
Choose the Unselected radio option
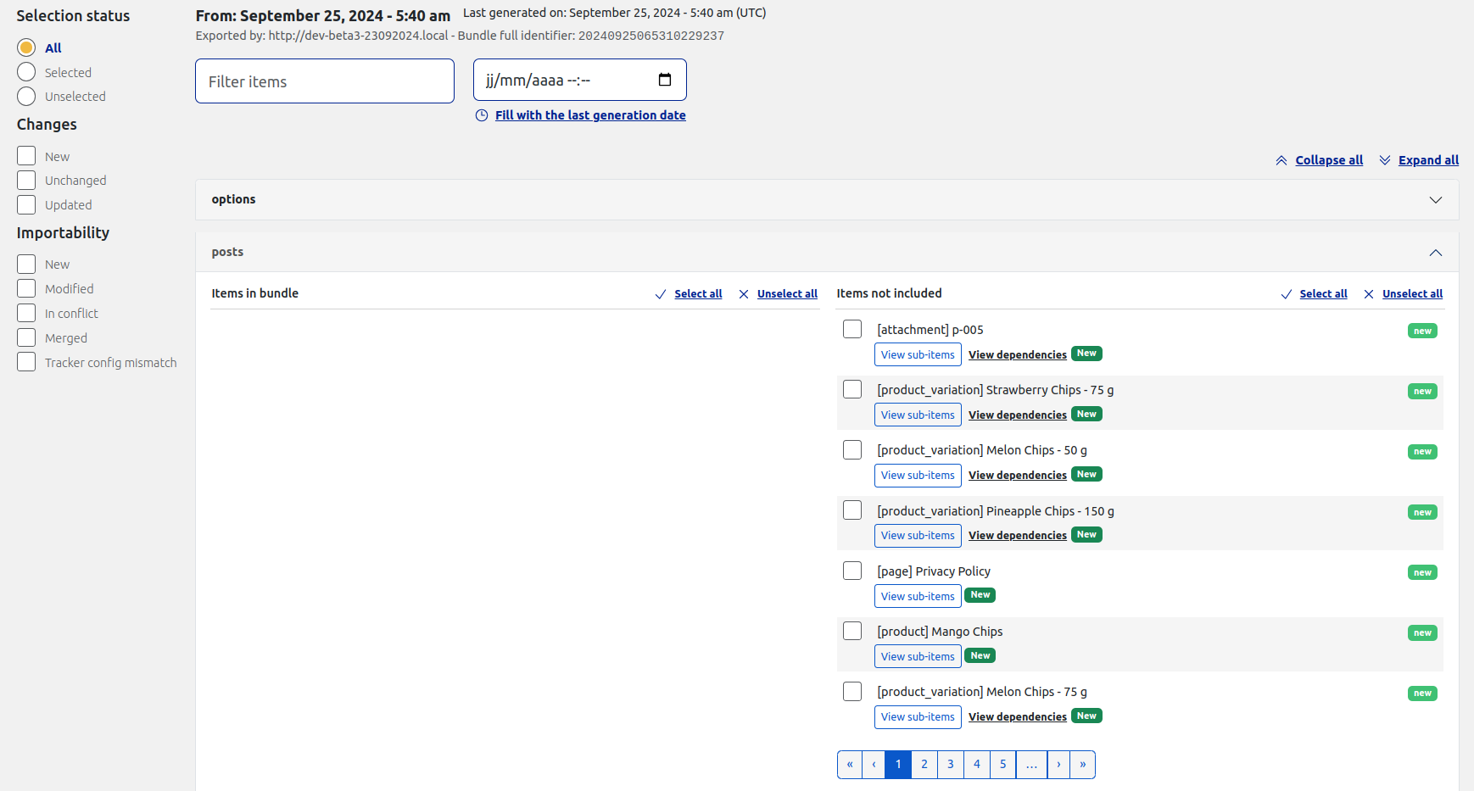[26, 97]
